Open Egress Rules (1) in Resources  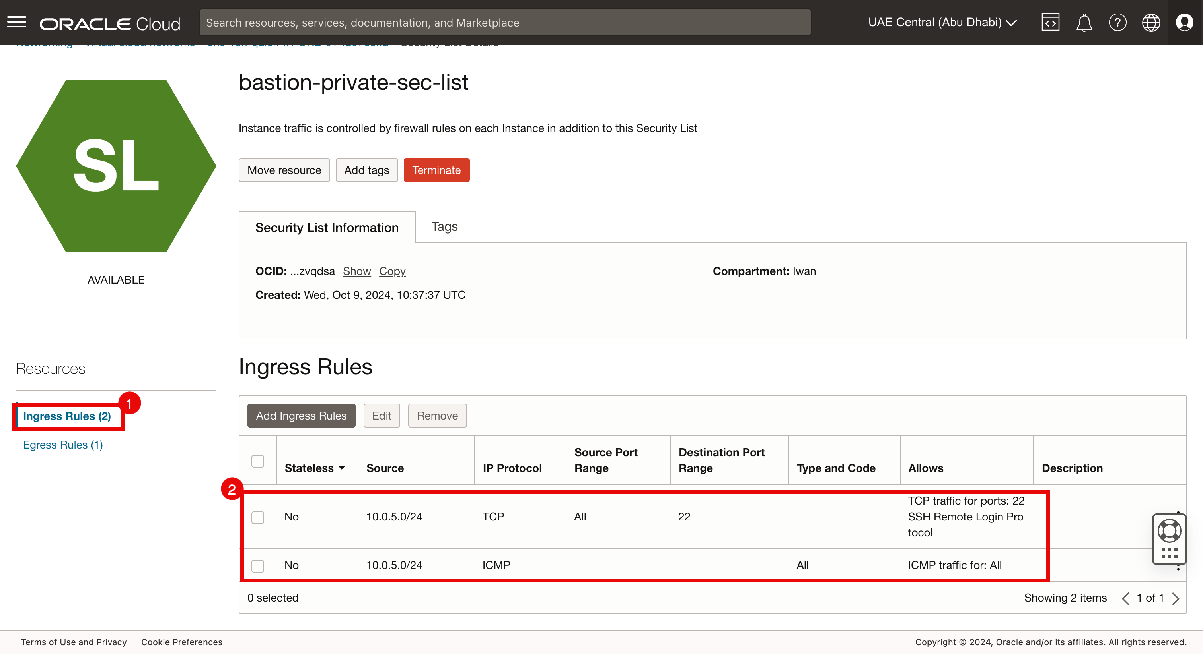63,445
